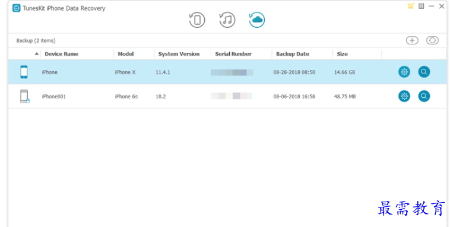Click blurred serial number of iPhone X
This screenshot has width=450, height=227.
coord(232,72)
